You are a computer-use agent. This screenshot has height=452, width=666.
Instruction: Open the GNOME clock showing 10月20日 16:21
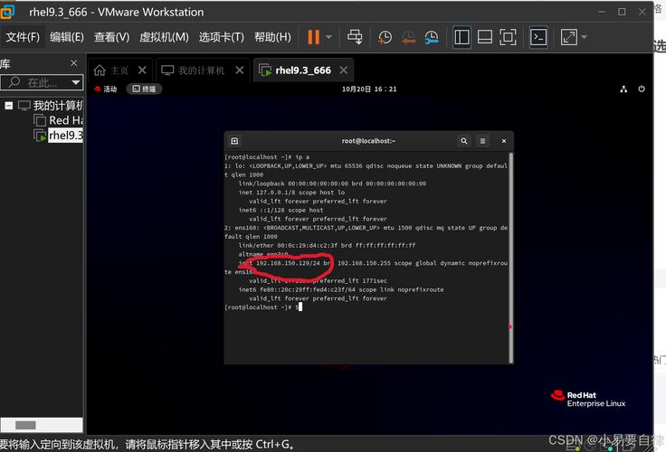pyautogui.click(x=369, y=89)
